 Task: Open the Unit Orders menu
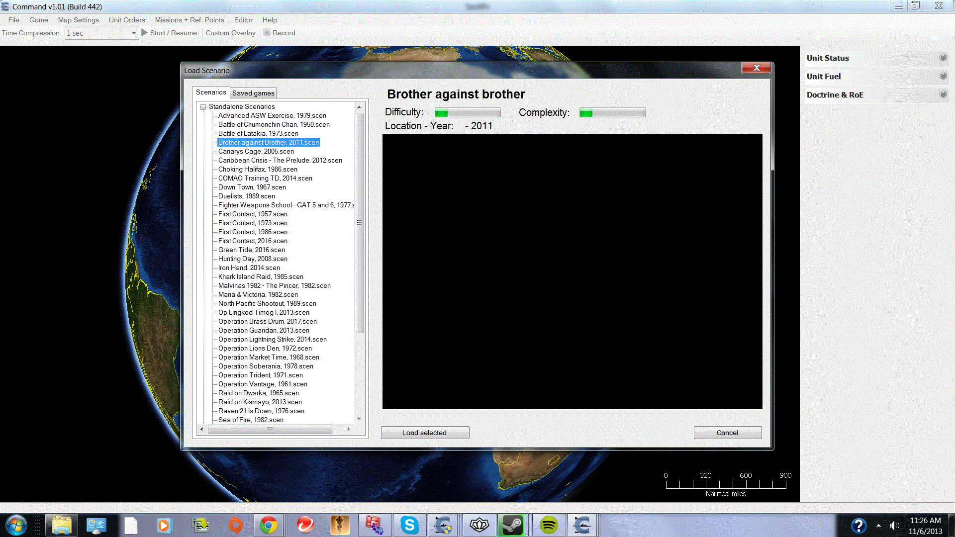point(127,20)
